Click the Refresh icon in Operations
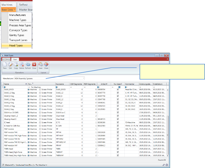205x168 pixels. point(28,64)
